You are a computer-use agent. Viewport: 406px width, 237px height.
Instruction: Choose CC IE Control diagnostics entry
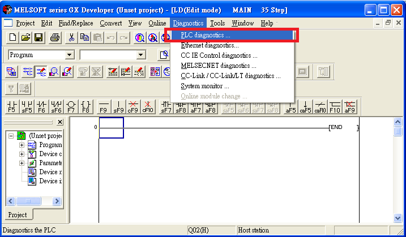coord(232,55)
